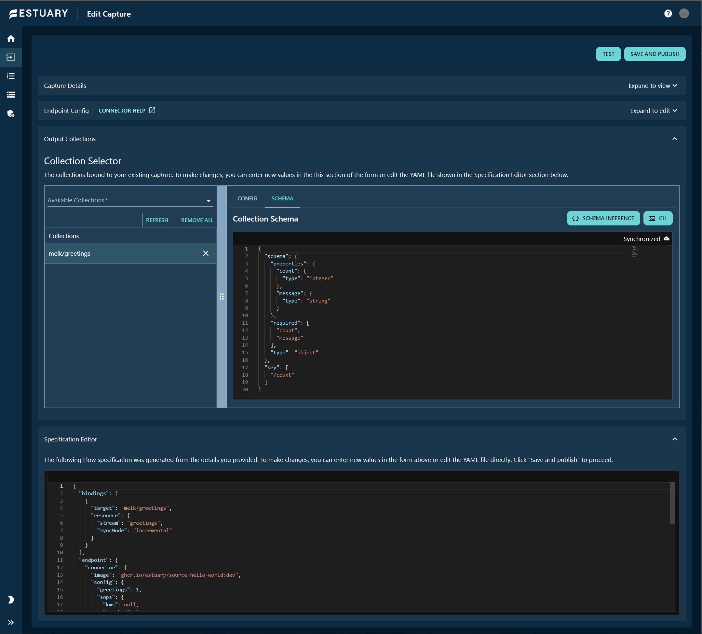Collapse the Specification Editor section
The height and width of the screenshot is (634, 702).
[x=674, y=439]
